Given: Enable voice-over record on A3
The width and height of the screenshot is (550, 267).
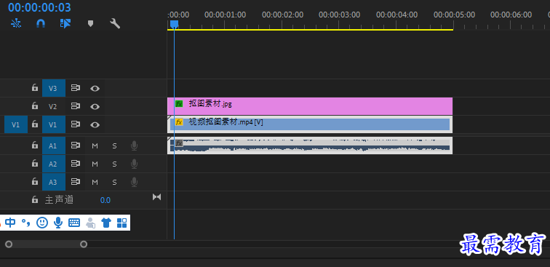Looking at the screenshot, I should click(x=134, y=182).
